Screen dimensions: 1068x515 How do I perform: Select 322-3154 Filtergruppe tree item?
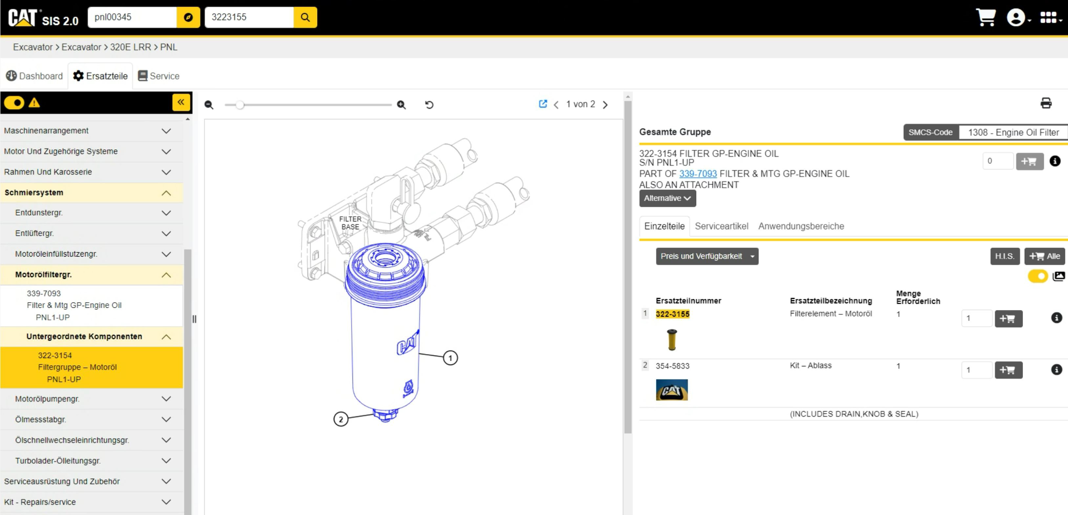tap(91, 367)
